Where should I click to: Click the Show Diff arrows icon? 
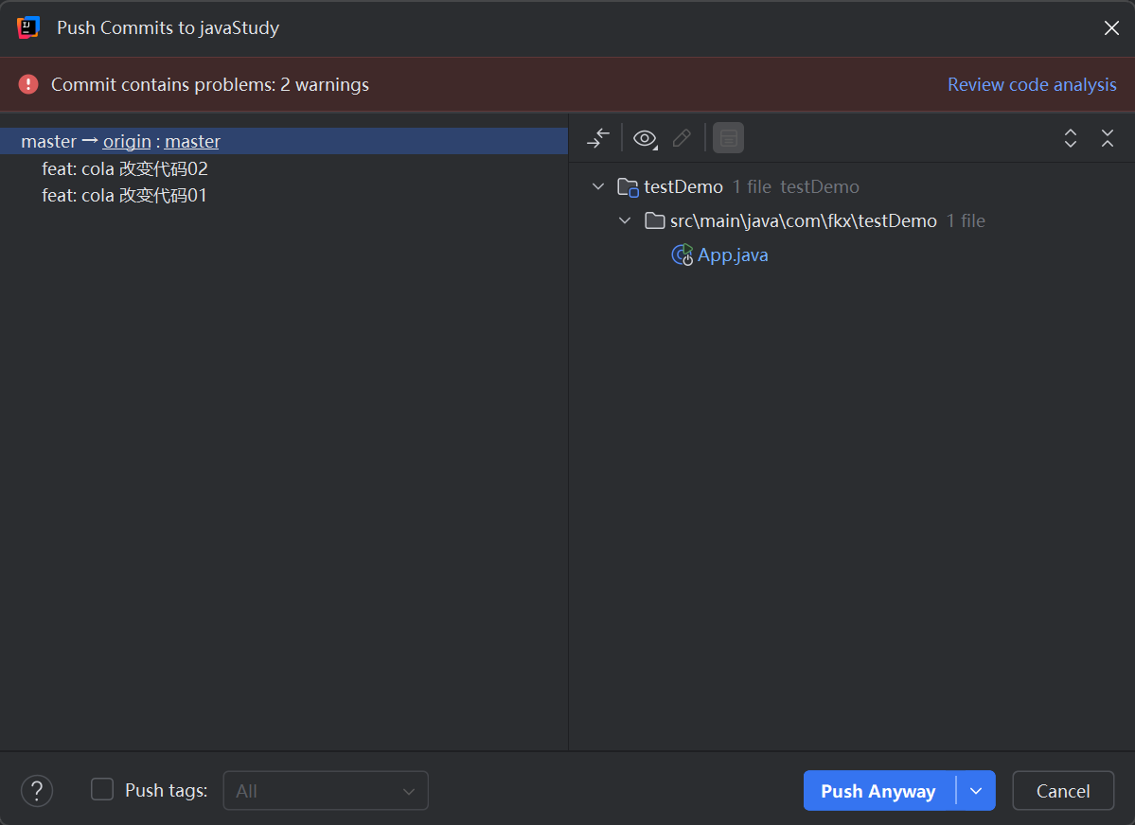[x=598, y=138]
